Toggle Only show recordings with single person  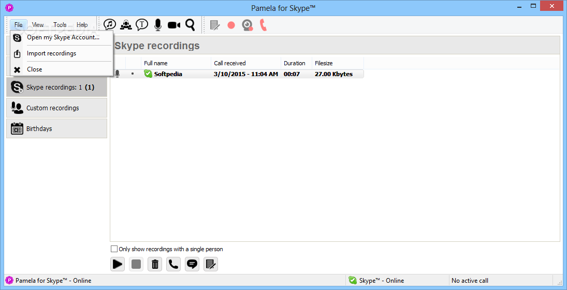(x=114, y=249)
